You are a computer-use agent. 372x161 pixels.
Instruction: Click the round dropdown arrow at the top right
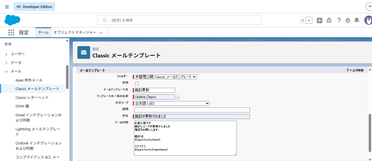click(x=369, y=7)
